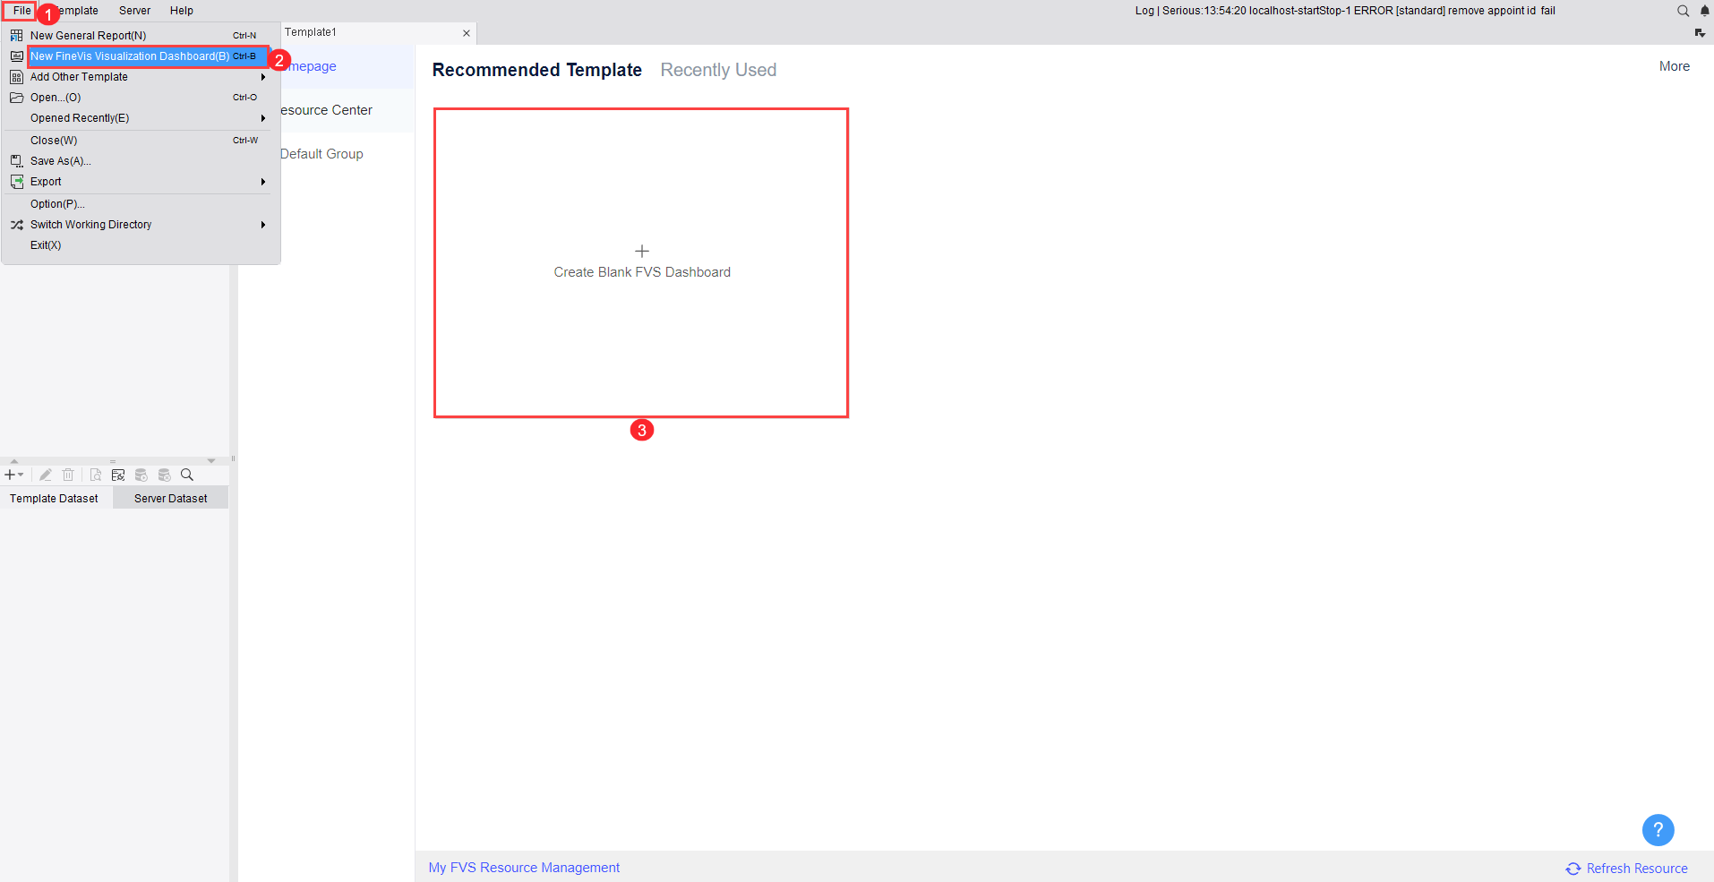The width and height of the screenshot is (1714, 882).
Task: Switch to the Recently Used tab
Action: pos(717,70)
